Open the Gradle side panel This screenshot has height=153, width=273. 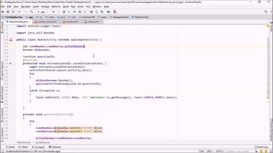271,27
